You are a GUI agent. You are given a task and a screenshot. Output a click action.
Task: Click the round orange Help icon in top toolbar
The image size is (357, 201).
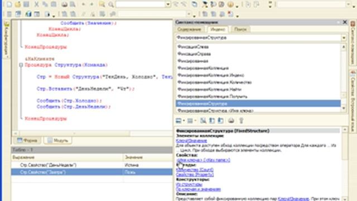tap(230, 4)
